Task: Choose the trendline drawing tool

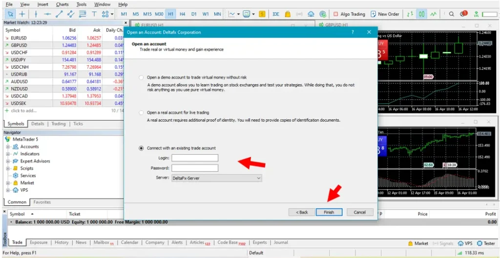Action: [59, 14]
